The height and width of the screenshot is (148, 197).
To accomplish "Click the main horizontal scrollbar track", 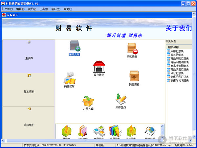I will [x=97, y=140].
